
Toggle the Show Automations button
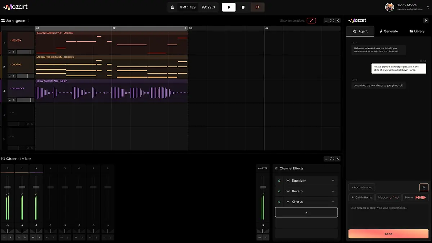tap(311, 20)
